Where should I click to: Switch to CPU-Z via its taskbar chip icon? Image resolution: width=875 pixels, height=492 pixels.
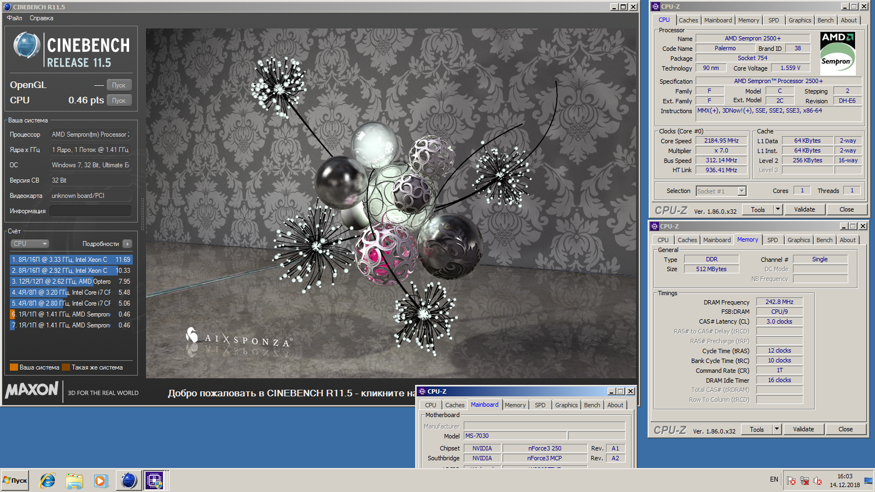(155, 481)
